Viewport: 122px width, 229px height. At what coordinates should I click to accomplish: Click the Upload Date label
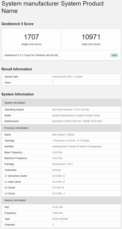[11, 77]
